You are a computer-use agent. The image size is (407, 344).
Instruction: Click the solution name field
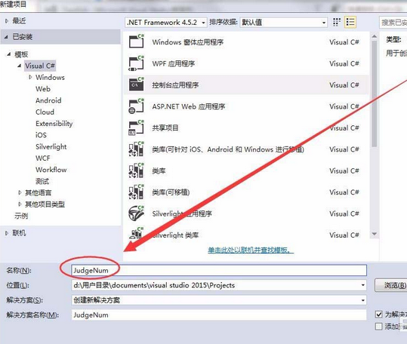coord(219,315)
